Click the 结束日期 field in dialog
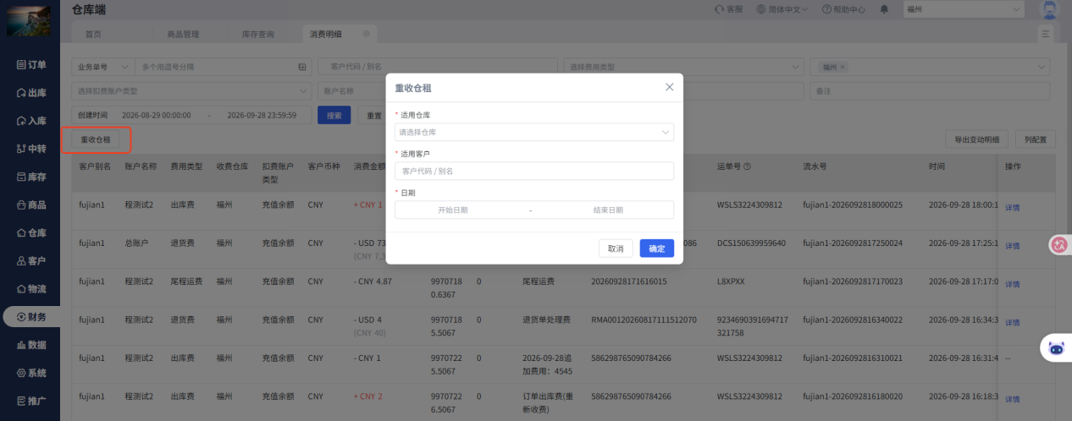This screenshot has width=1072, height=421. point(608,210)
